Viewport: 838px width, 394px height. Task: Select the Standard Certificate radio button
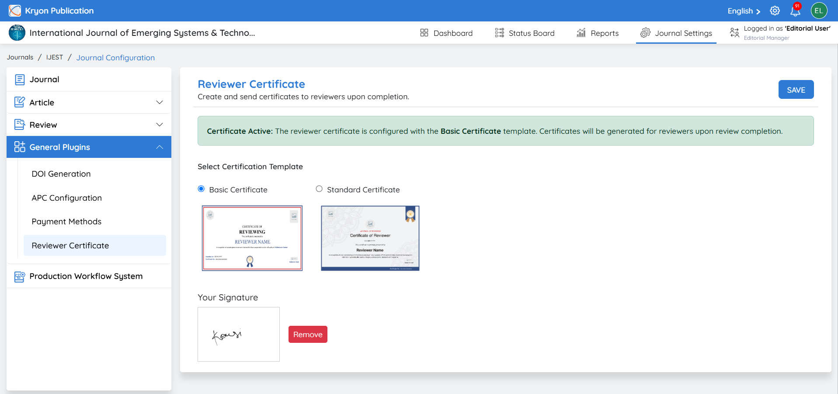point(319,189)
